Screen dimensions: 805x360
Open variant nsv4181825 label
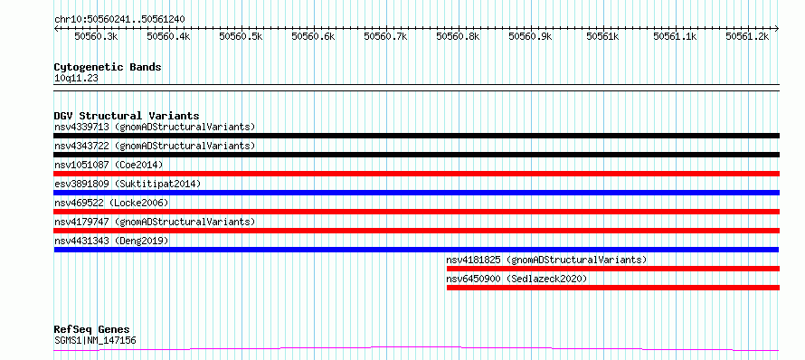546,260
